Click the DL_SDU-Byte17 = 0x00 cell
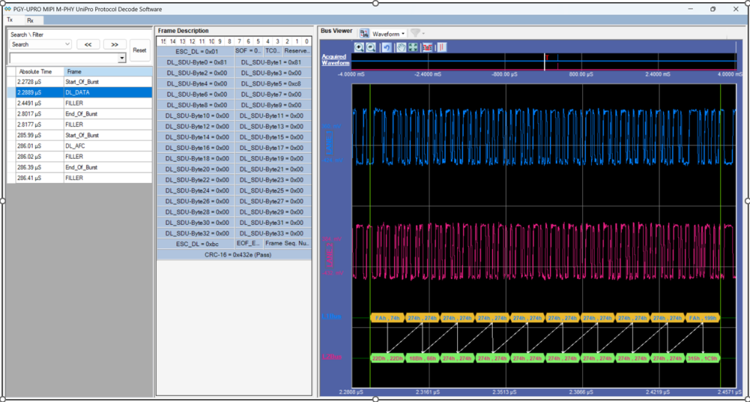750x402 pixels. 273,148
